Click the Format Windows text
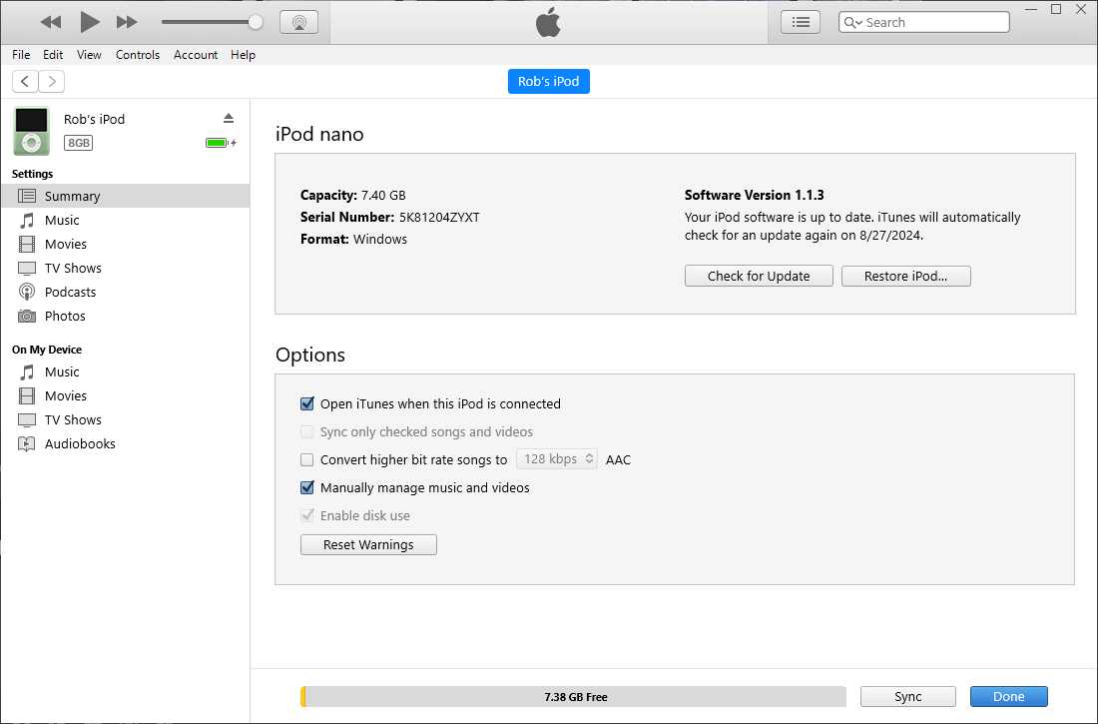Image resolution: width=1098 pixels, height=724 pixels. 353,239
